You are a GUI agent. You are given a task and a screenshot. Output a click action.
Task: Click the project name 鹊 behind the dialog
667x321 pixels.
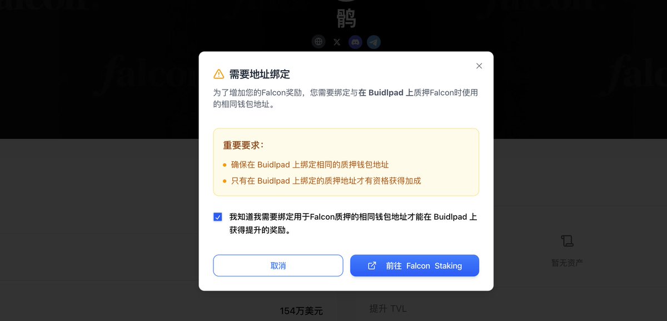pyautogui.click(x=346, y=19)
